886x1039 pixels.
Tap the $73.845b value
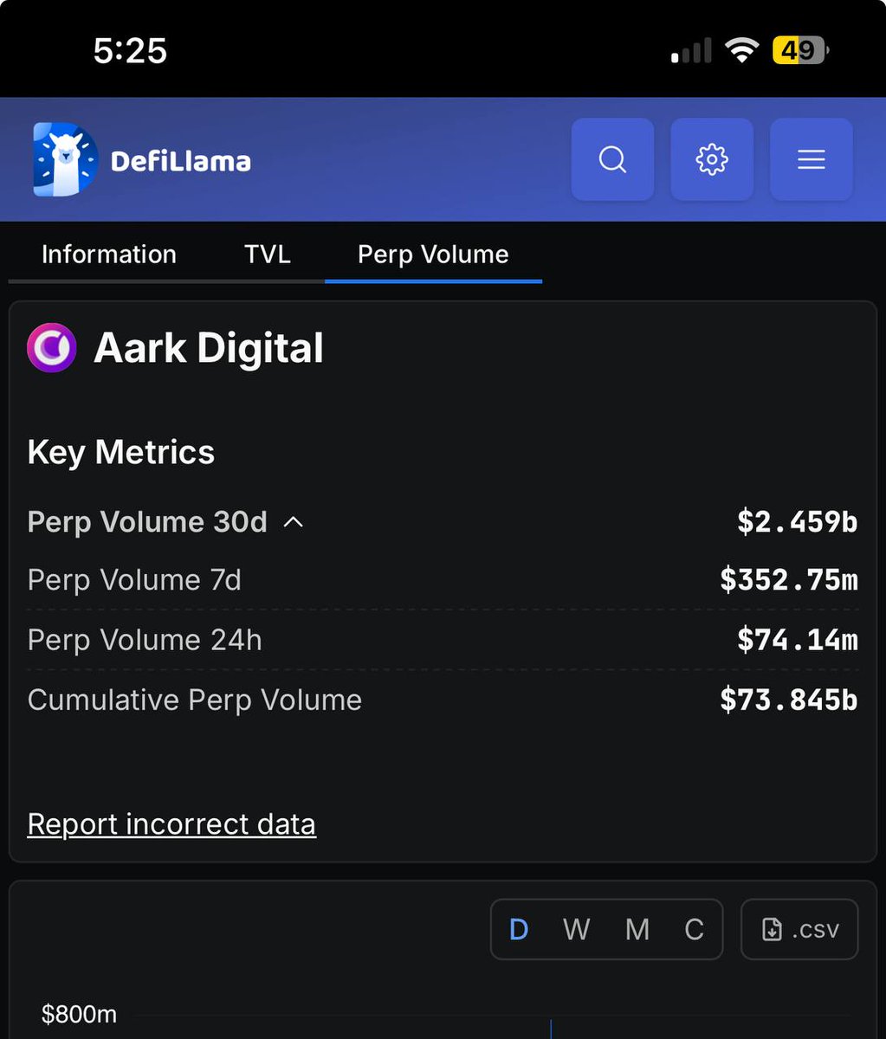(789, 700)
